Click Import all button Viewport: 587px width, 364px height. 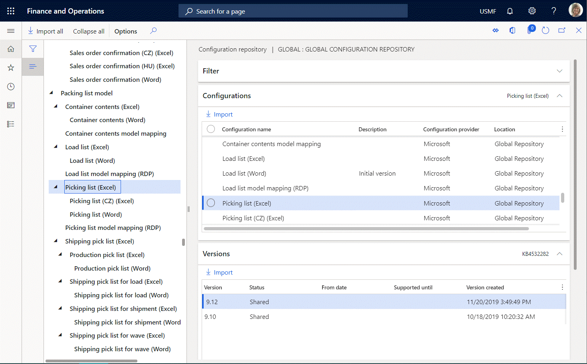coord(46,31)
